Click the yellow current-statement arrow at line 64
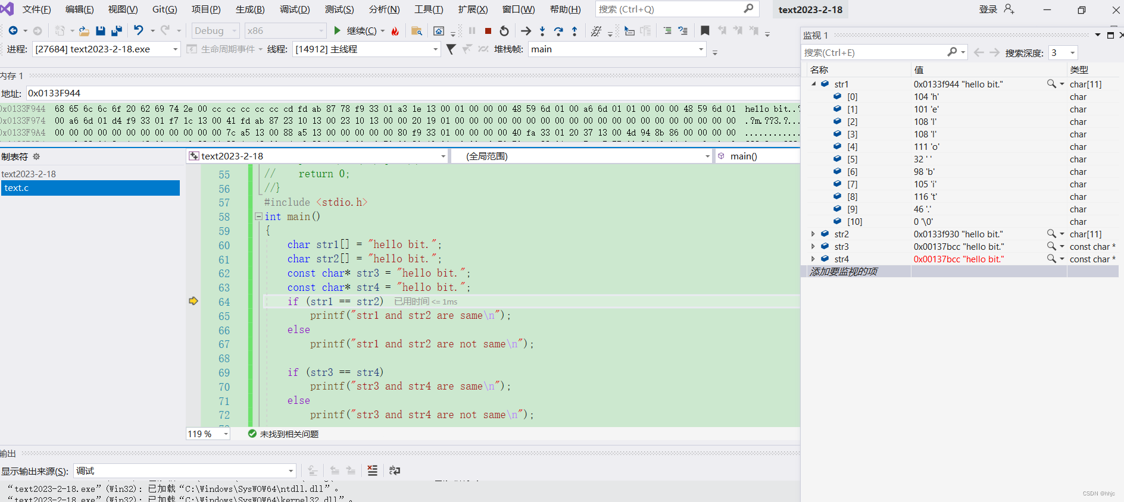 coord(193,301)
